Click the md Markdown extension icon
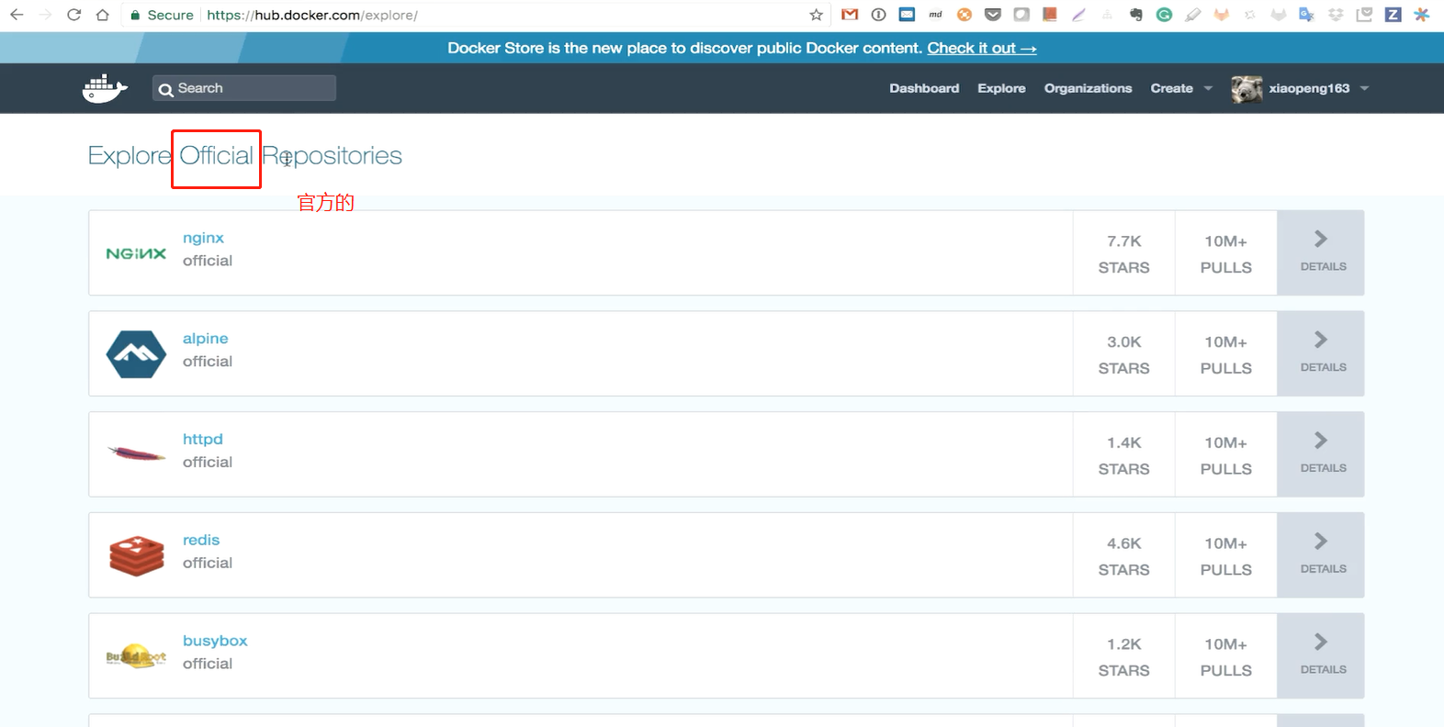The image size is (1444, 727). point(935,15)
